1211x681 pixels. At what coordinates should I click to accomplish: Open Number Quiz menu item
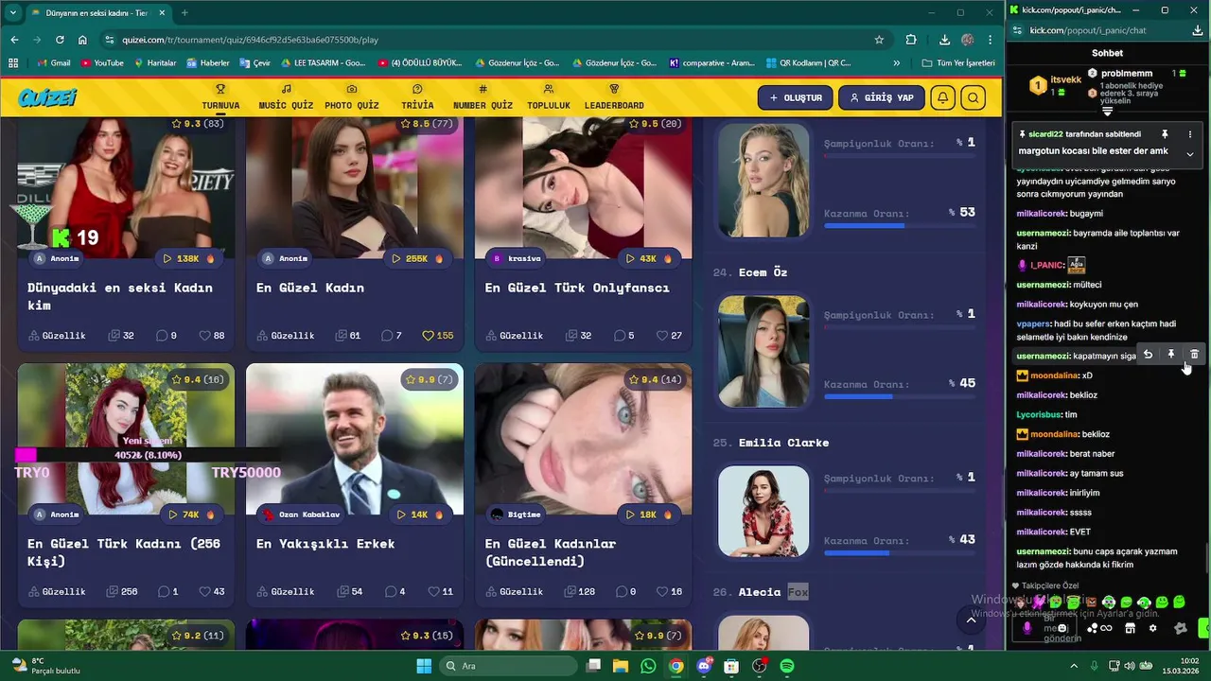coord(483,97)
